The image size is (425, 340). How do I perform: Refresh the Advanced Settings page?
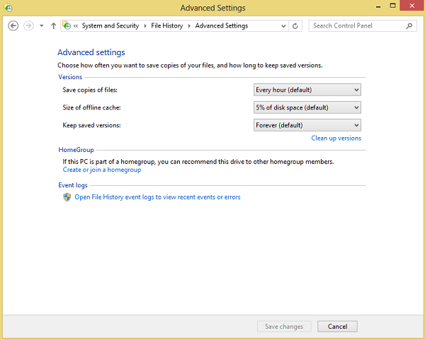[295, 26]
